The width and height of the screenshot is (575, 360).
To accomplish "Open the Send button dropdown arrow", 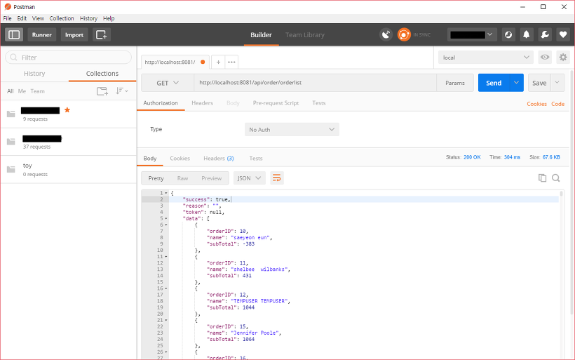I will (x=516, y=83).
